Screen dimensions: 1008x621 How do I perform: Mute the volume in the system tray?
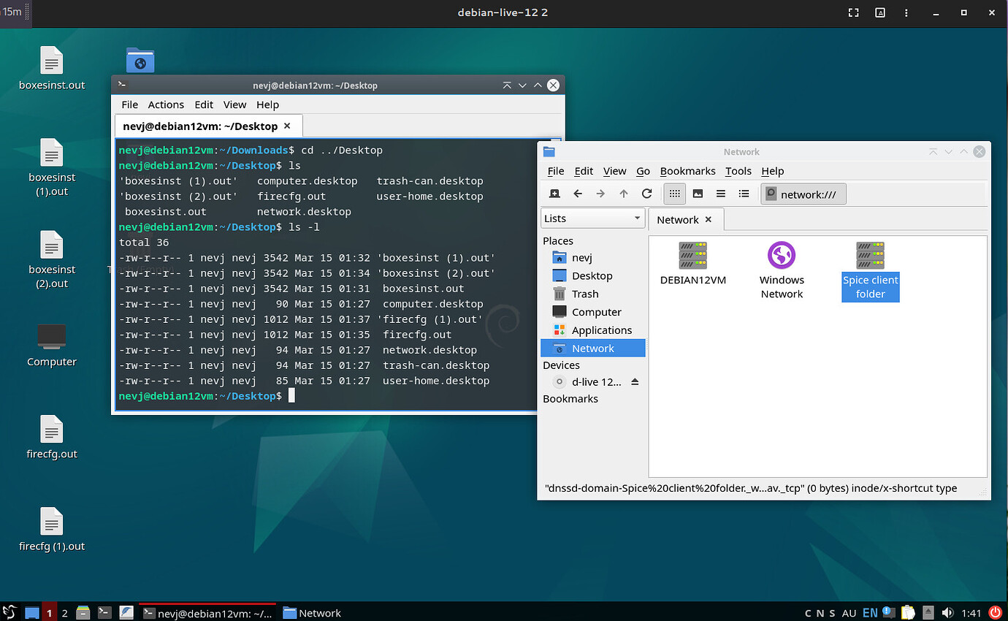click(948, 612)
